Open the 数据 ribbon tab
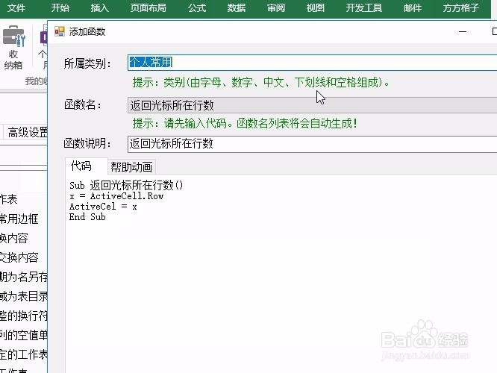 click(237, 7)
